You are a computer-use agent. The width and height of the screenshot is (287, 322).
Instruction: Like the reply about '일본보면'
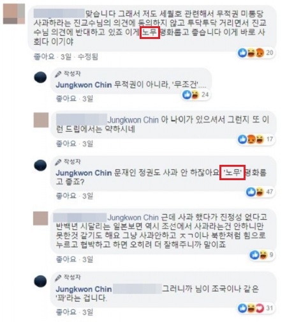click(66, 259)
